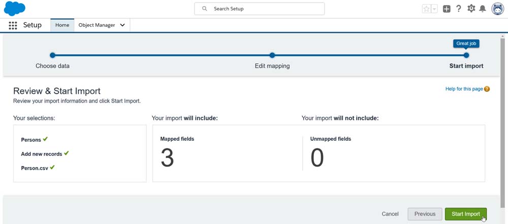This screenshot has width=508, height=224.
Task: Go back with the Previous button
Action: pos(425,214)
